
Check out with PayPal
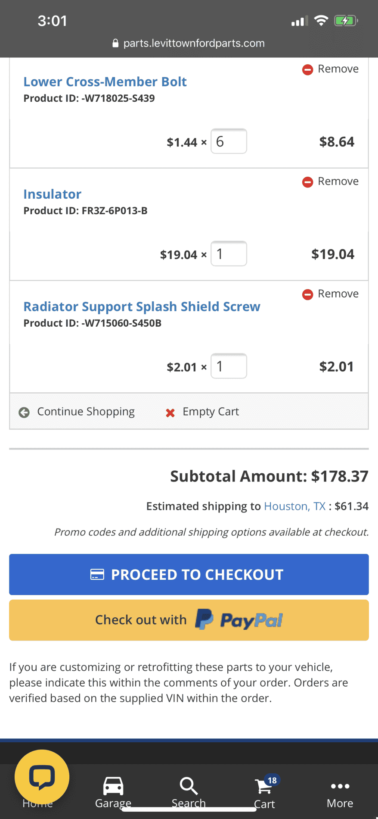[189, 620]
